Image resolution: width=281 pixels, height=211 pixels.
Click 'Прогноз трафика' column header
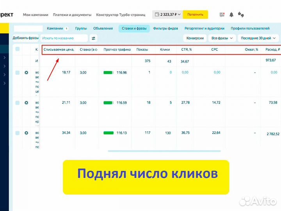117,50
